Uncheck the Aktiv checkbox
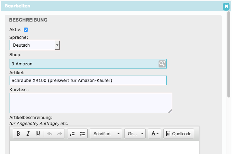This screenshot has height=154, width=232. tap(26, 30)
